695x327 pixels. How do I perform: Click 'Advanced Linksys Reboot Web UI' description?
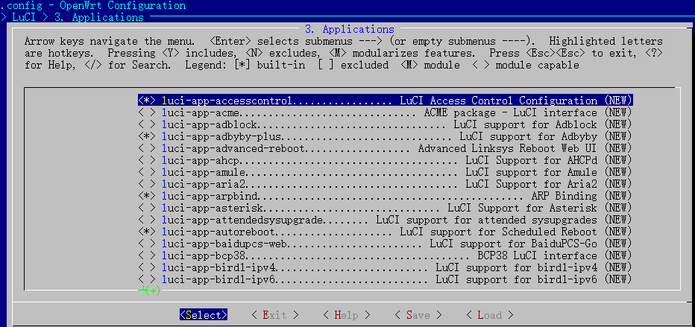point(508,148)
